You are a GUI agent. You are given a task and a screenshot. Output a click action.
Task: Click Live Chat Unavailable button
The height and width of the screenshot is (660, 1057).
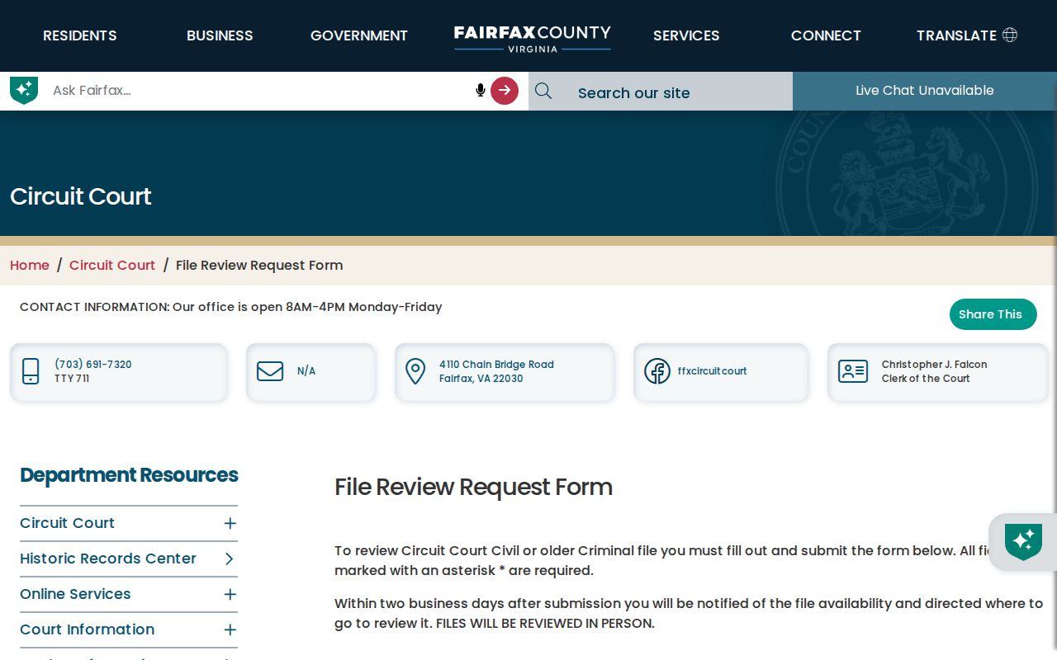click(x=925, y=91)
